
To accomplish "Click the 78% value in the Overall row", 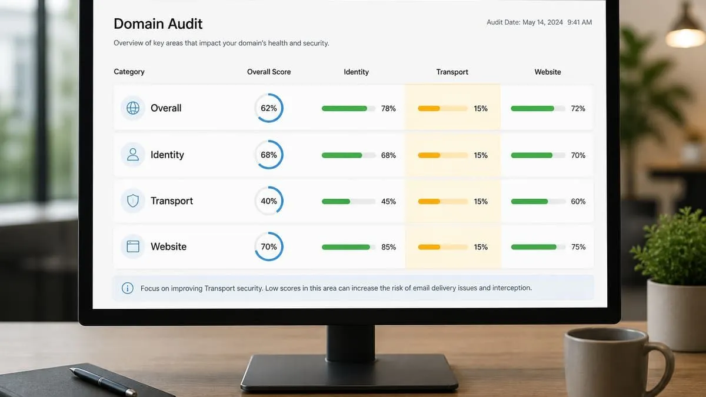I will (x=388, y=108).
